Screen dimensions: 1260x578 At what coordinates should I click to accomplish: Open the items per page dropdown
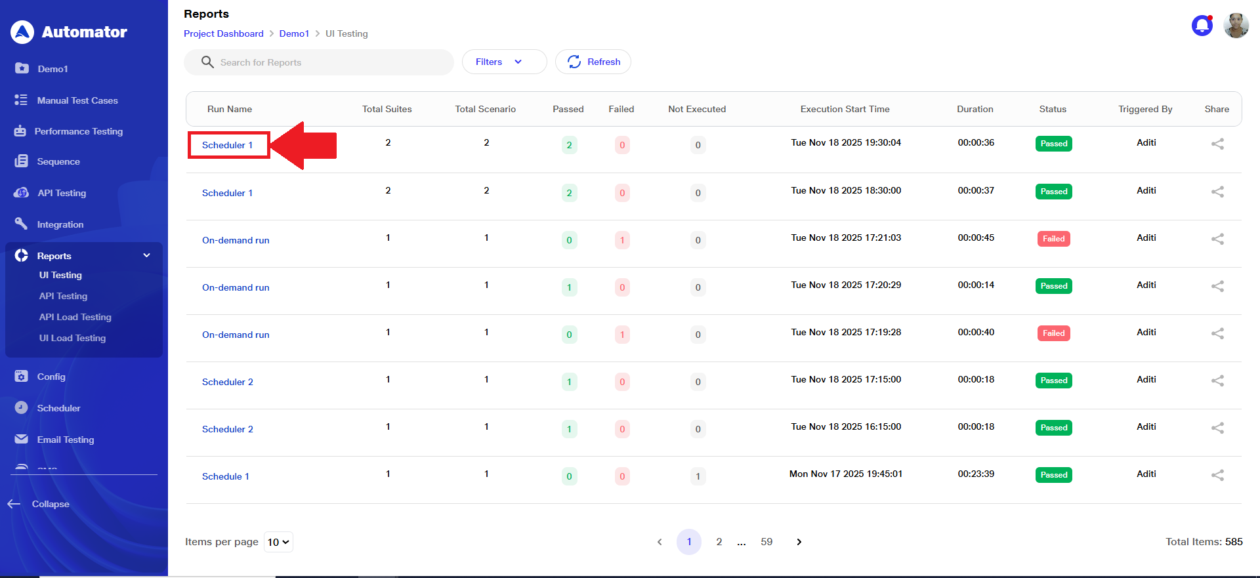(x=278, y=542)
